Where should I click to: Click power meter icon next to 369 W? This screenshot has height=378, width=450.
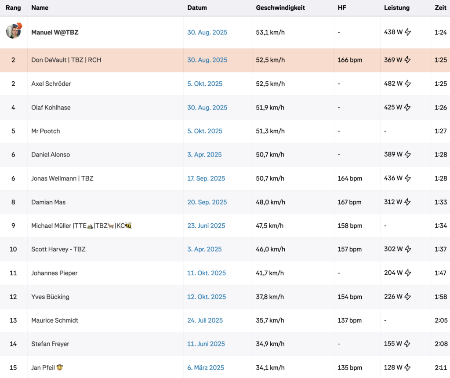coord(407,60)
